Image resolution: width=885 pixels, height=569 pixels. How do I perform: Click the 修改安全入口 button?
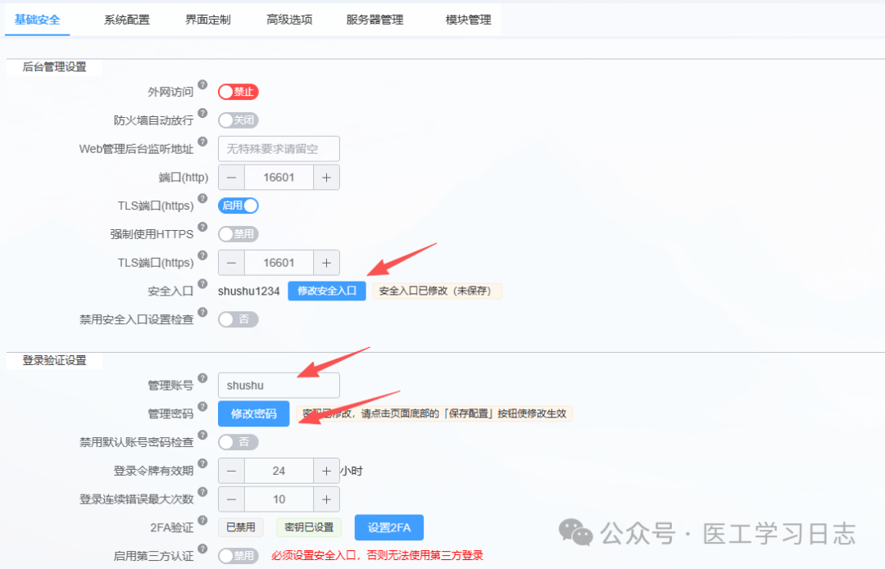(x=326, y=291)
